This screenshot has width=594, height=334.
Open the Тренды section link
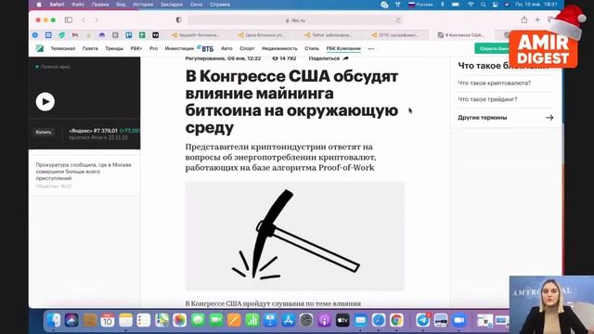pyautogui.click(x=114, y=48)
